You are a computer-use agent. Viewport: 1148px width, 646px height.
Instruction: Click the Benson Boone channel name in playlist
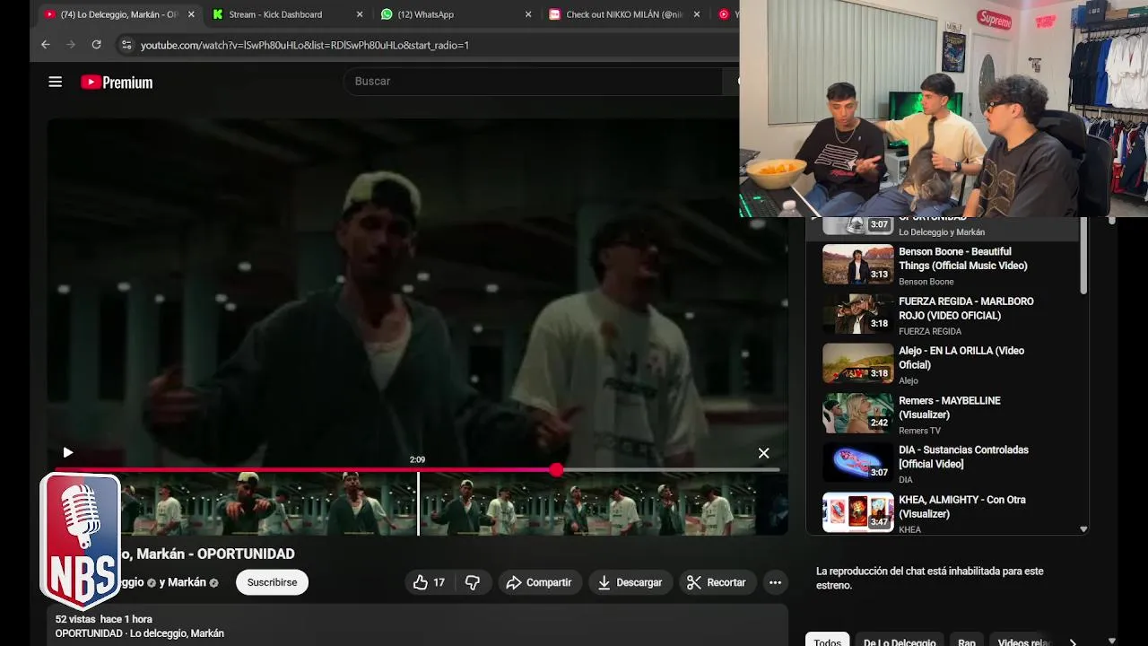(926, 282)
